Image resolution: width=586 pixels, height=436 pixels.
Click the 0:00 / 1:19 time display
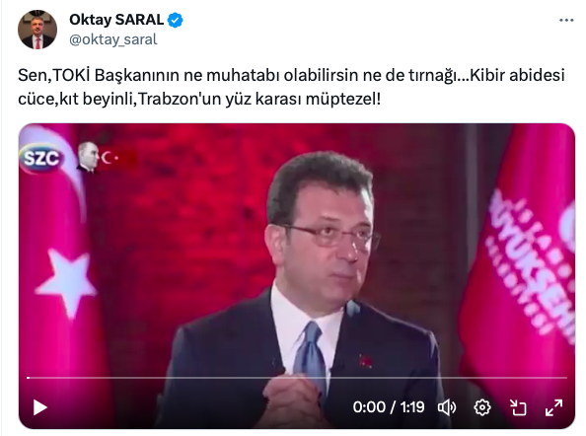tap(389, 407)
